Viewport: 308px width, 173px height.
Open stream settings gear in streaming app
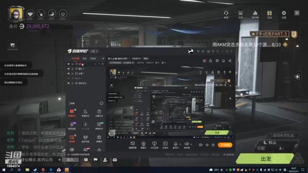tap(213, 145)
